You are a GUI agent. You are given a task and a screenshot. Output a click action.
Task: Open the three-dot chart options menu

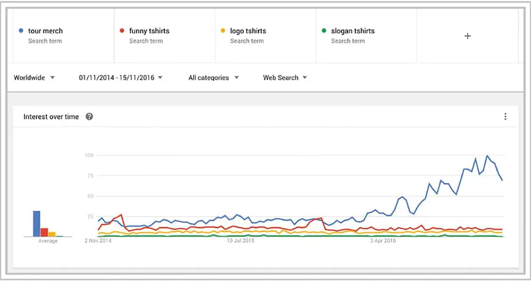(505, 117)
